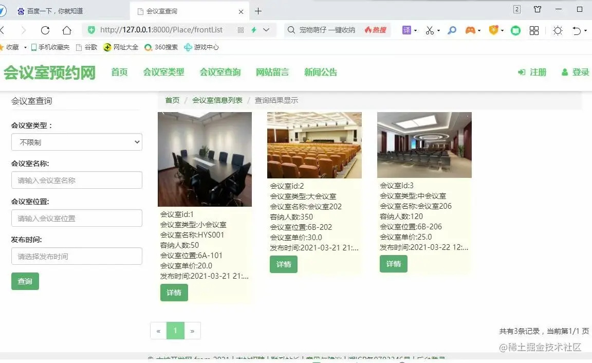Open the QR code icon in address bar
The height and width of the screenshot is (363, 592).
[240, 30]
